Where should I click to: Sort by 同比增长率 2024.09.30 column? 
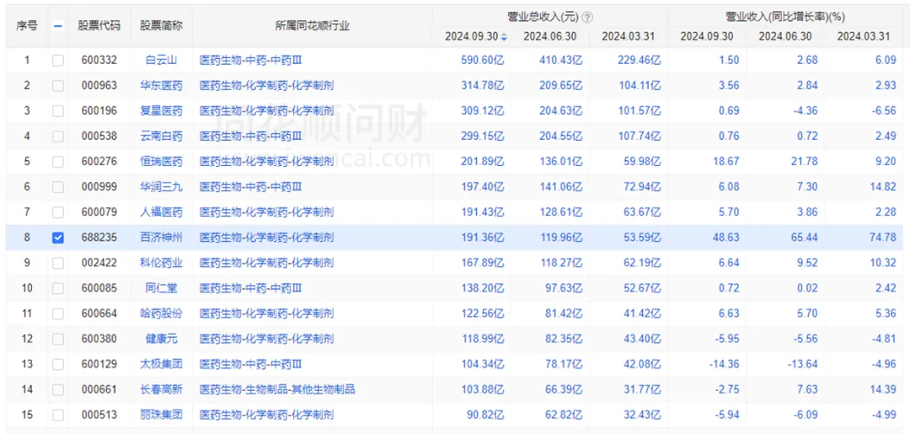[x=706, y=36]
